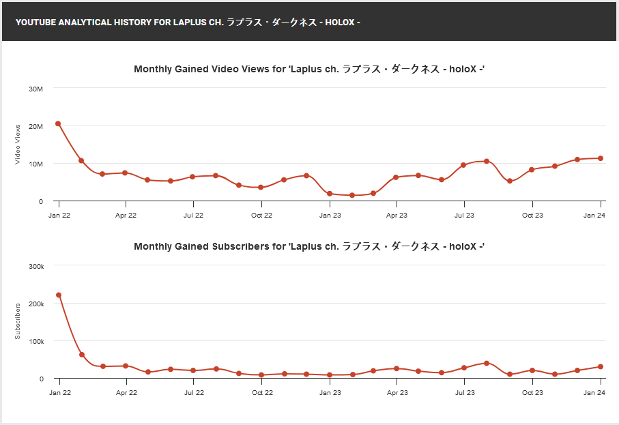Viewport: 619px width, 425px height.
Task: Select the Jan 24 Subscribers data point
Action: pos(601,367)
